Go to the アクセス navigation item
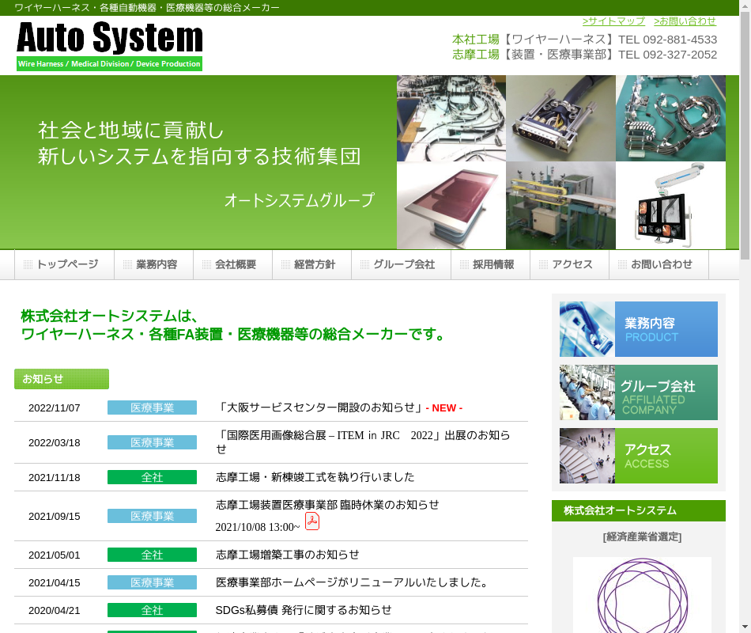 click(569, 265)
